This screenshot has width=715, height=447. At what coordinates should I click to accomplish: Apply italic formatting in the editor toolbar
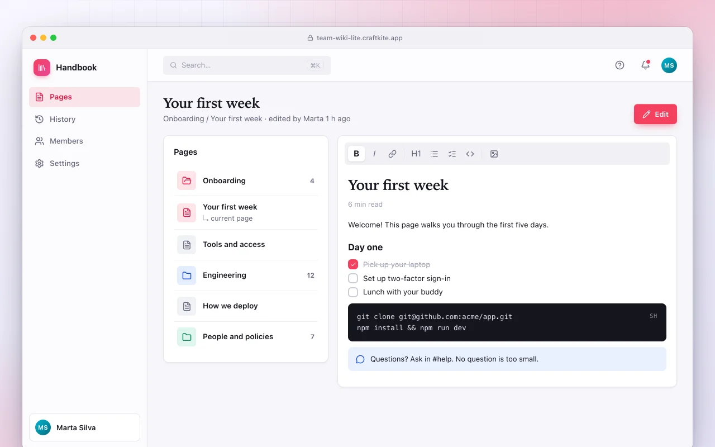(x=374, y=154)
